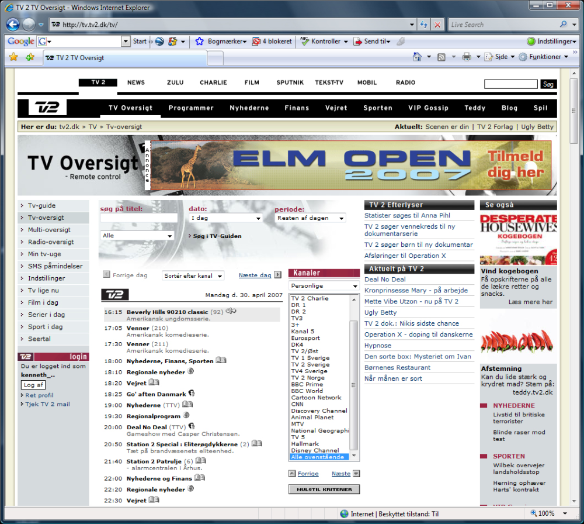This screenshot has height=524, width=584.
Task: Click the Næste down arrow icon under channel list
Action: point(356,474)
